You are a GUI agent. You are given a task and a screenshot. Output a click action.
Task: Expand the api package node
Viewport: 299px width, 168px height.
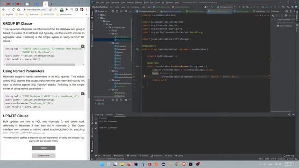(x=110, y=30)
